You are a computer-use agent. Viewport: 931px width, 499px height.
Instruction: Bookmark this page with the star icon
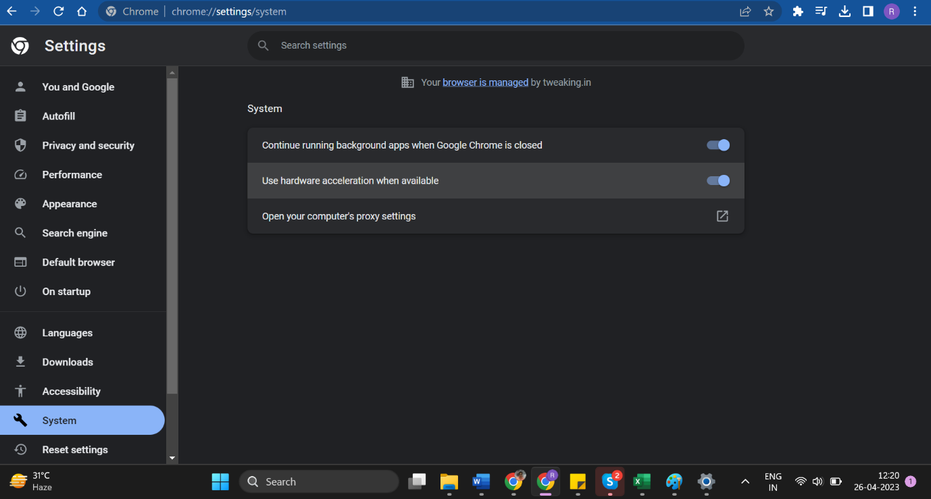[769, 11]
